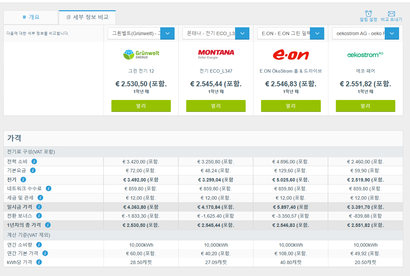Click the 28.50캐럿 kWh price cell
The height and width of the screenshot is (276, 410).
point(141,262)
